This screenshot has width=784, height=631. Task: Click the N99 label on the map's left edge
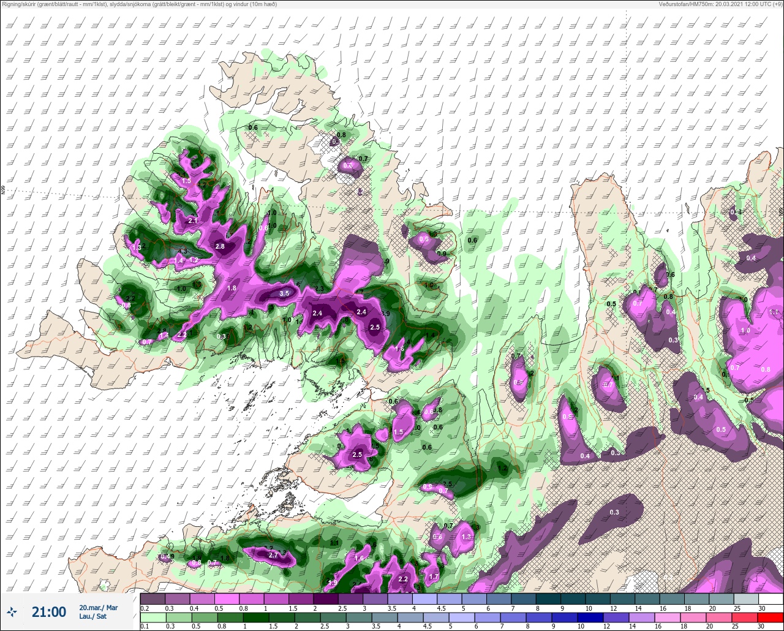(x=3, y=191)
